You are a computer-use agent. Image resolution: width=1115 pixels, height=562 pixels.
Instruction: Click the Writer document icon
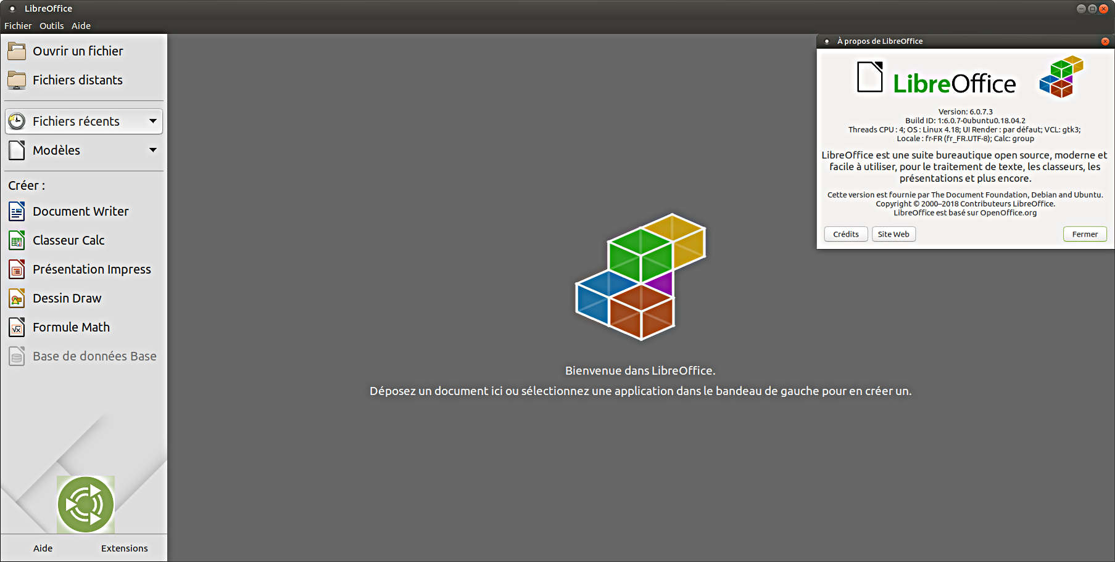[x=17, y=211]
